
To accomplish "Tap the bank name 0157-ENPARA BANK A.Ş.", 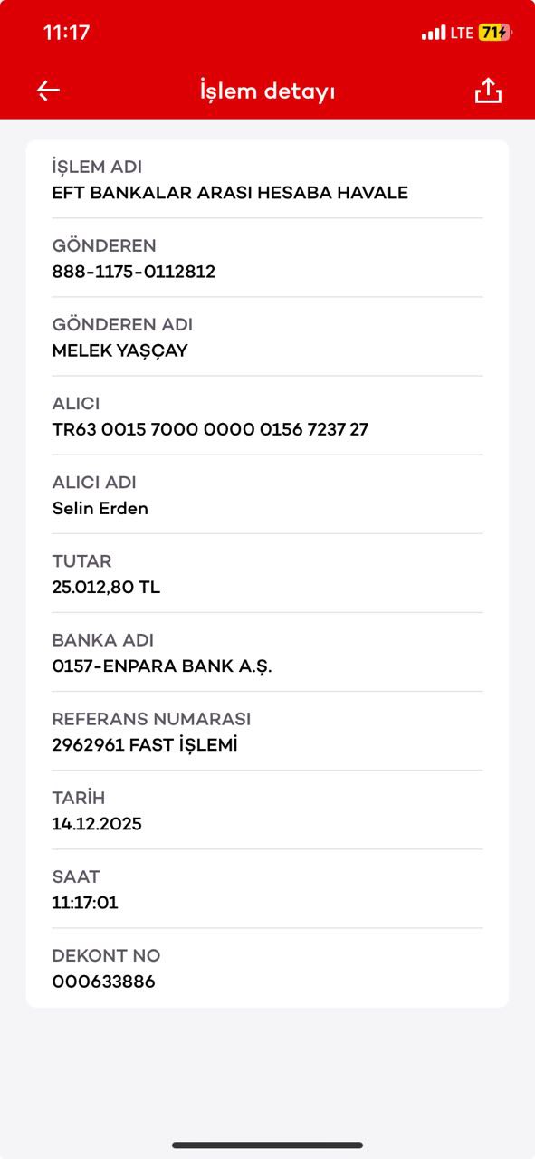I will click(x=162, y=666).
